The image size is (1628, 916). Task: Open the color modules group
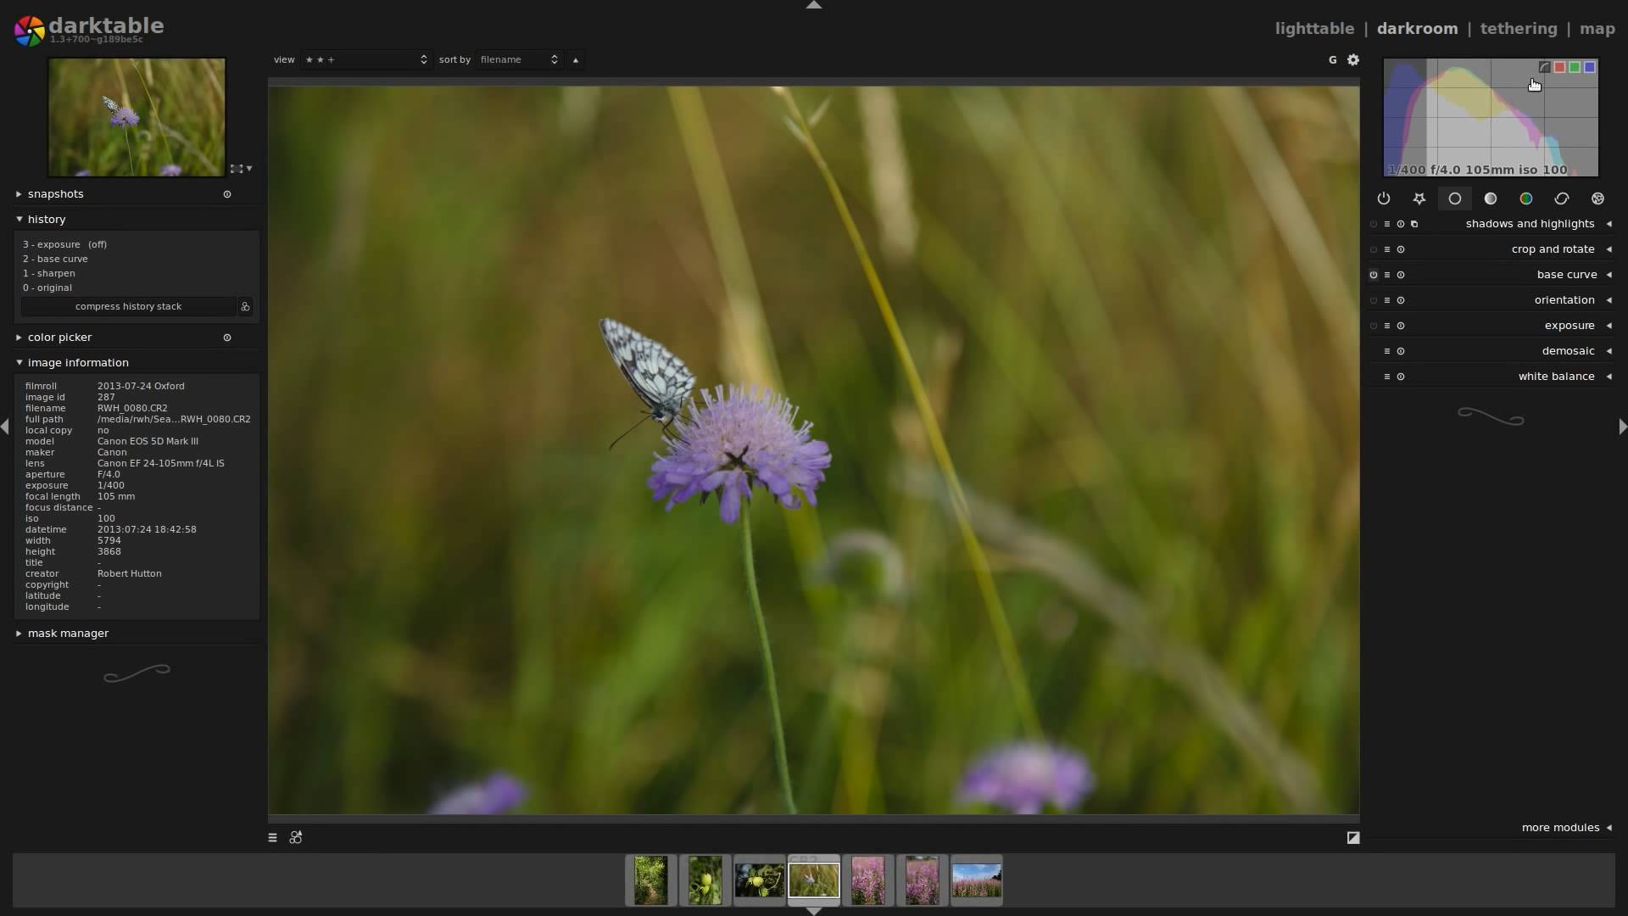coord(1525,198)
